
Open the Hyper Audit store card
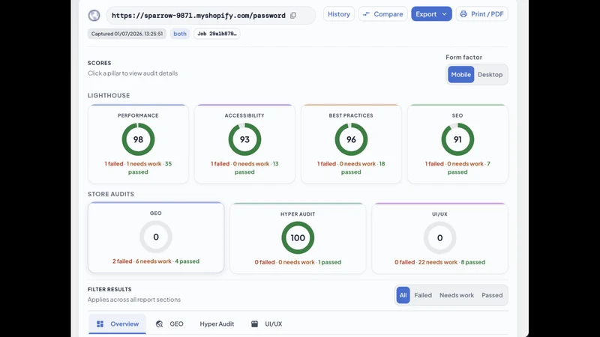[x=298, y=238]
